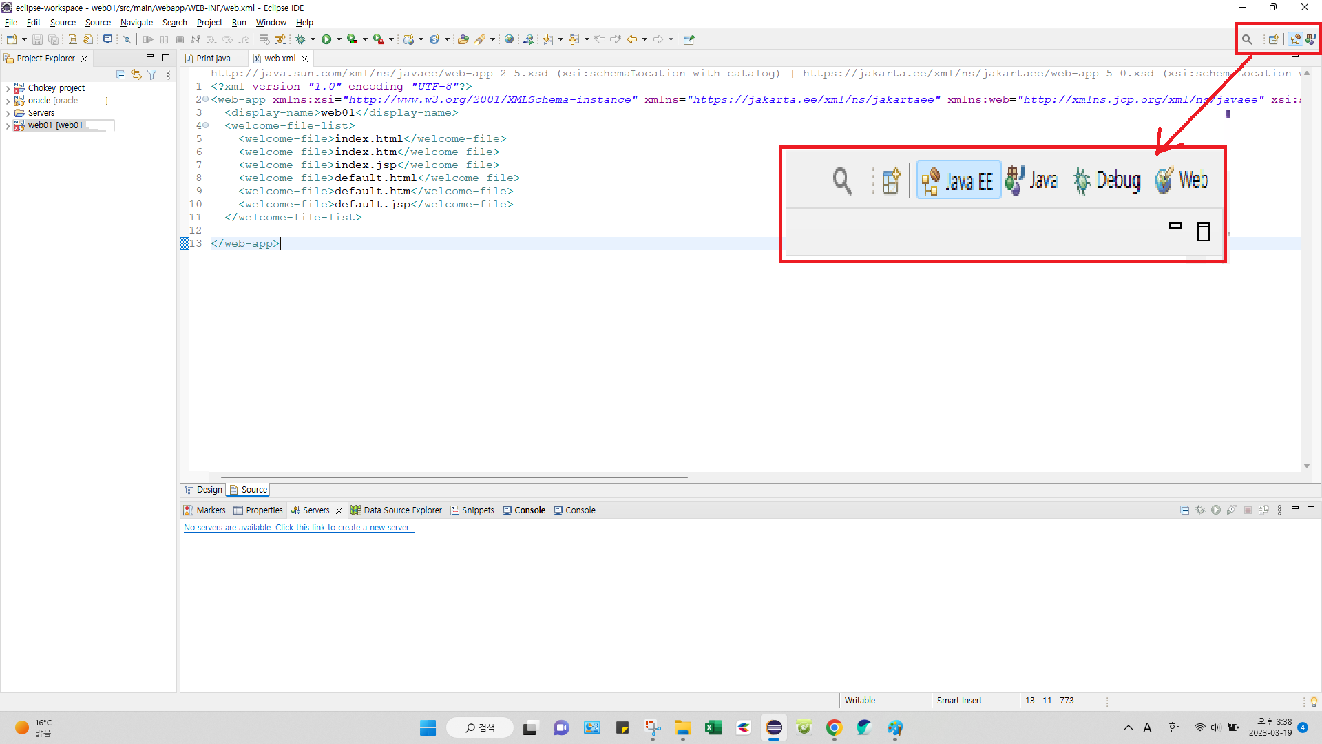This screenshot has height=744, width=1322.
Task: Open Chrome from the Windows taskbar
Action: tap(834, 727)
